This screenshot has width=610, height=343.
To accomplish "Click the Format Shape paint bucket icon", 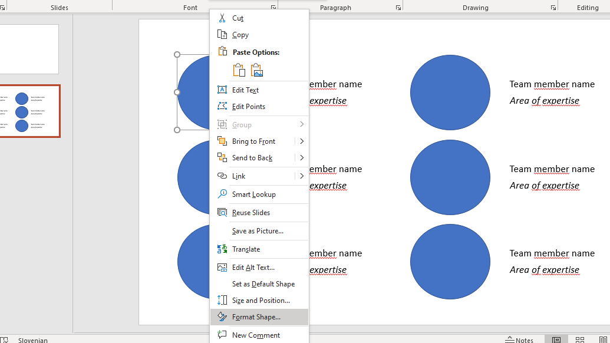I will tap(222, 316).
